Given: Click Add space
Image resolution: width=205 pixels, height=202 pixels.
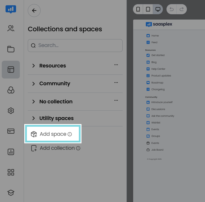Looking at the screenshot, I should (53, 134).
